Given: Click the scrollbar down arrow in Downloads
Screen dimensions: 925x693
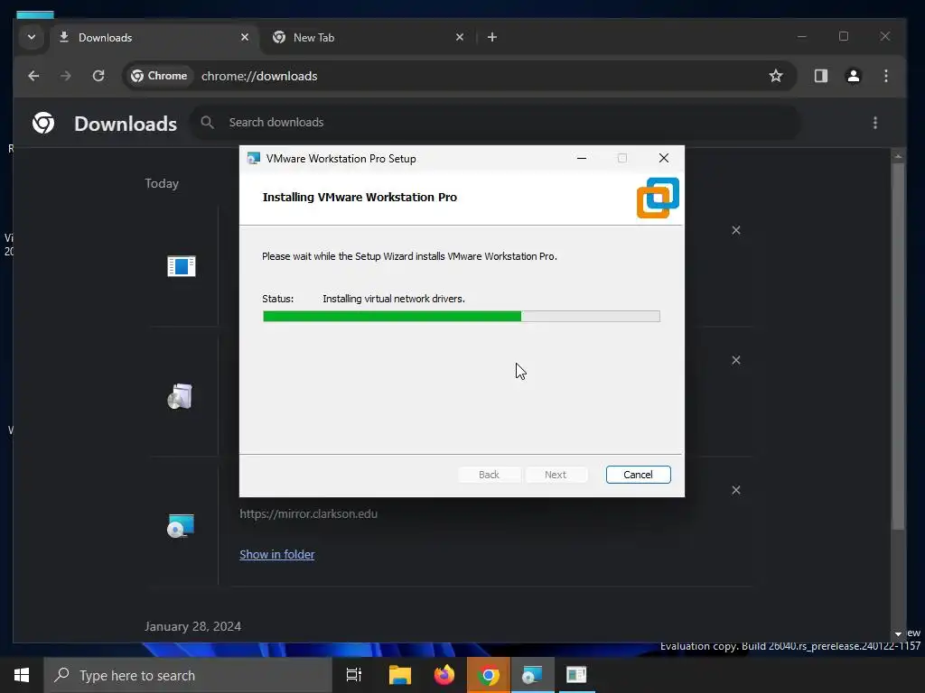Looking at the screenshot, I should click(x=898, y=634).
